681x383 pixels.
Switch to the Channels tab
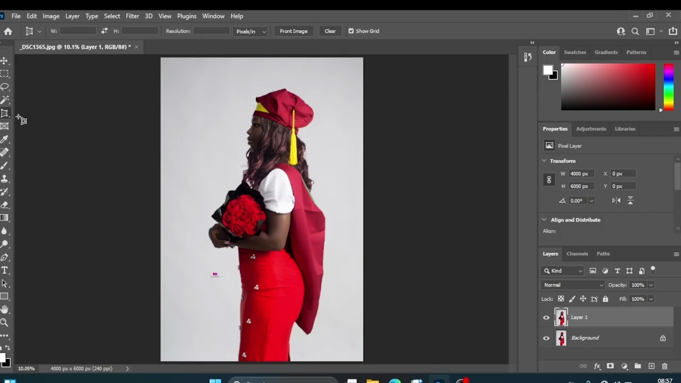point(577,254)
